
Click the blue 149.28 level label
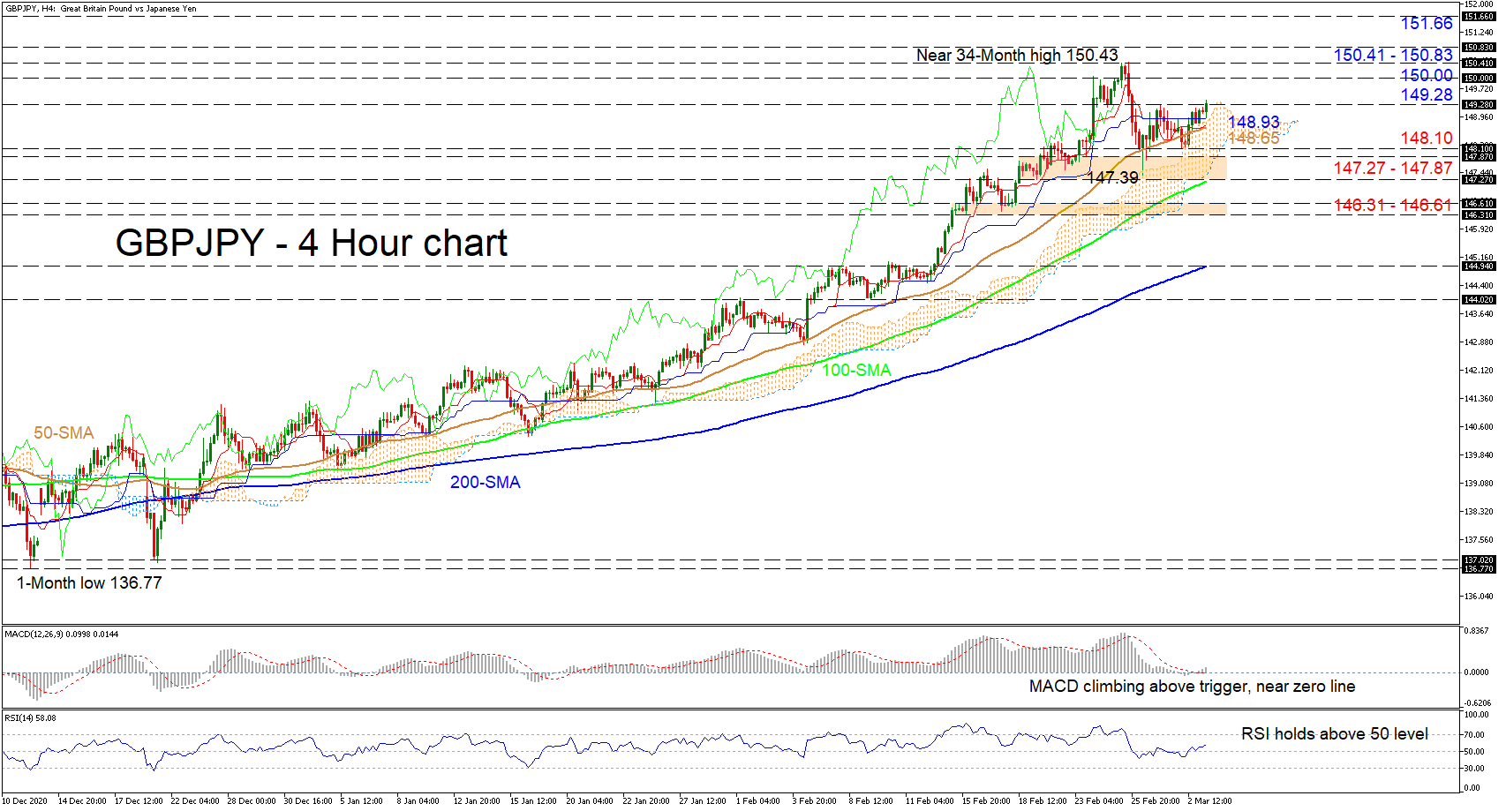click(1426, 94)
